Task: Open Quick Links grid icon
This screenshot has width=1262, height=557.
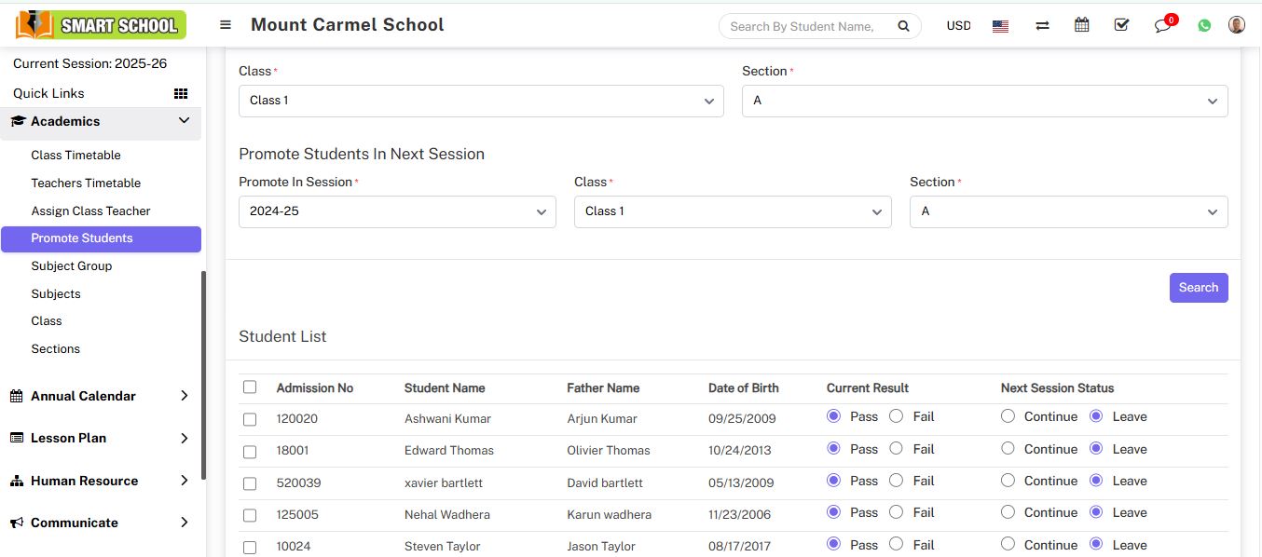Action: point(181,93)
